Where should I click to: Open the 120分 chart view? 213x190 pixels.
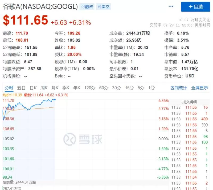pos(90,88)
